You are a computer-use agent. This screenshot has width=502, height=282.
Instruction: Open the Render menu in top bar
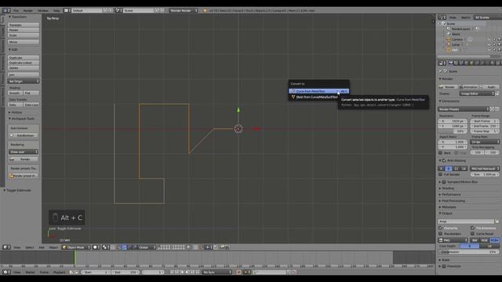click(28, 10)
